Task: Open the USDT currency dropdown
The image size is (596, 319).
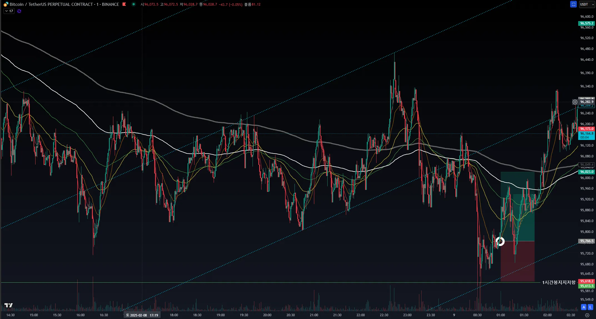Action: [x=587, y=4]
